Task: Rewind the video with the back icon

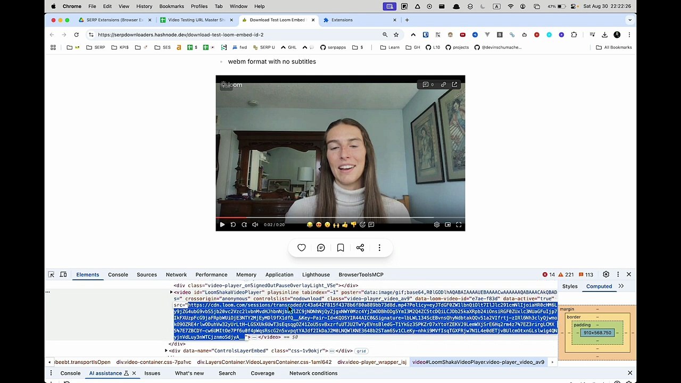Action: (x=233, y=224)
